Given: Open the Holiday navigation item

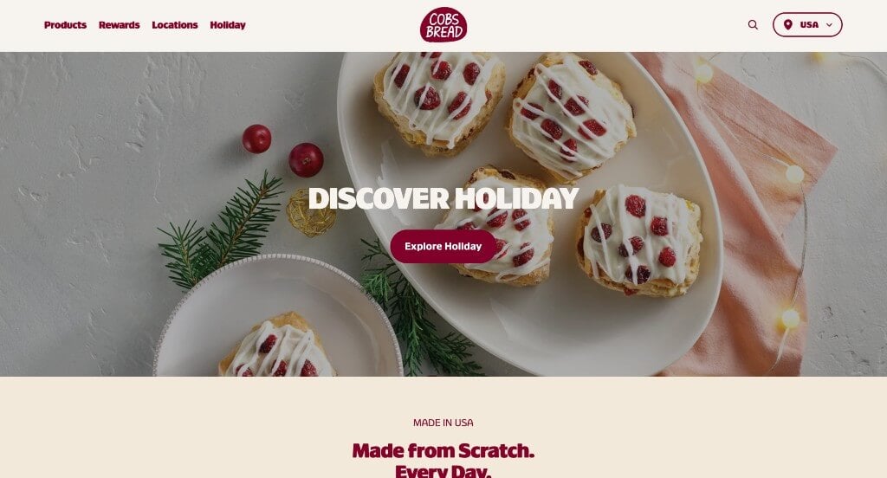Looking at the screenshot, I should [x=228, y=25].
